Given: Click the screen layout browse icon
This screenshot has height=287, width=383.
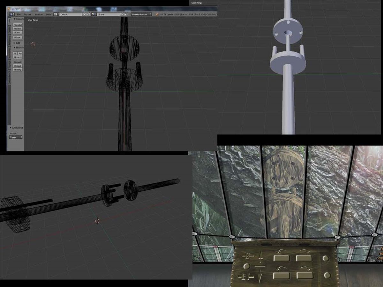Looking at the screenshot, I should (56, 14).
